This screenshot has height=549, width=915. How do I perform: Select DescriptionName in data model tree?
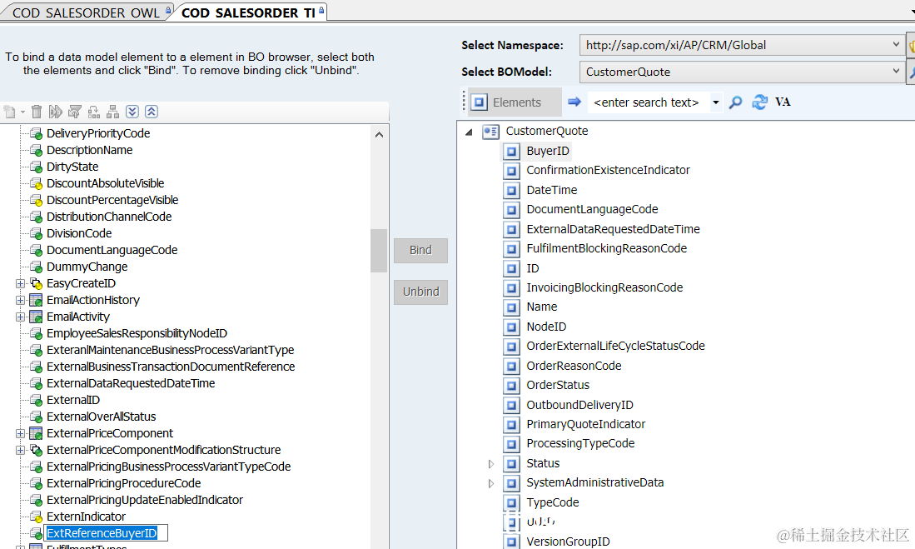click(x=89, y=150)
